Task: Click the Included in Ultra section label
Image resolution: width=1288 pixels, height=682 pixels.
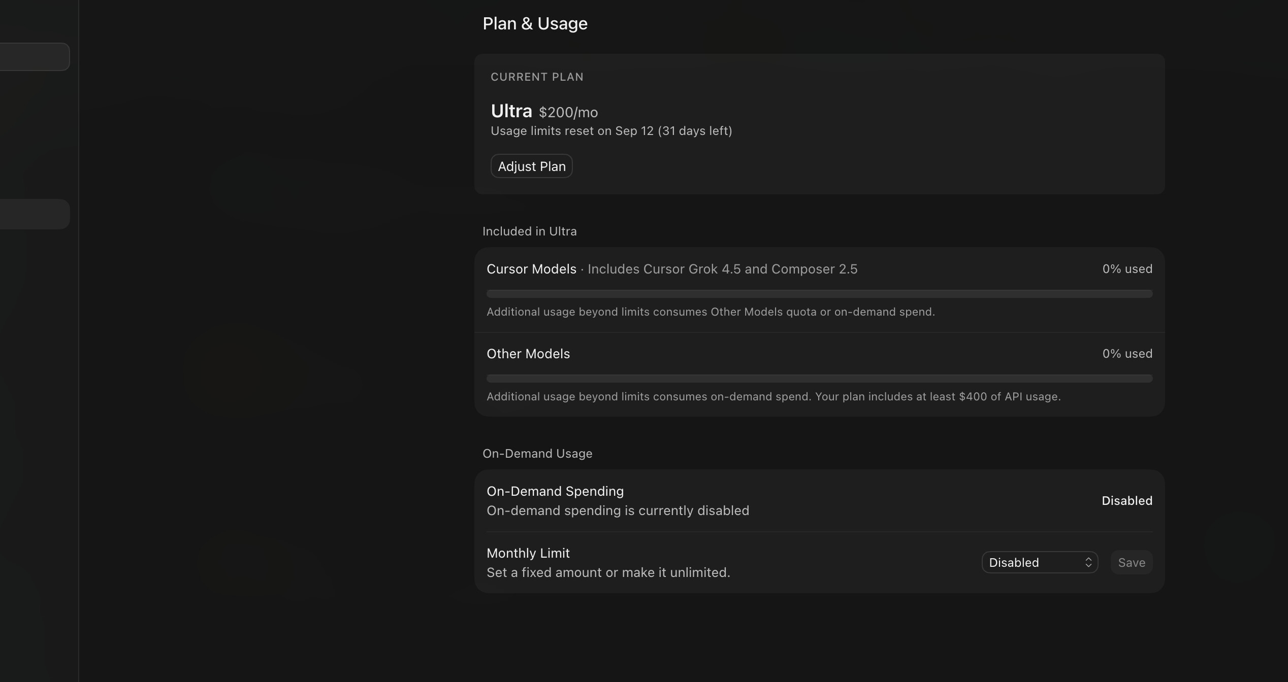Action: pos(529,231)
